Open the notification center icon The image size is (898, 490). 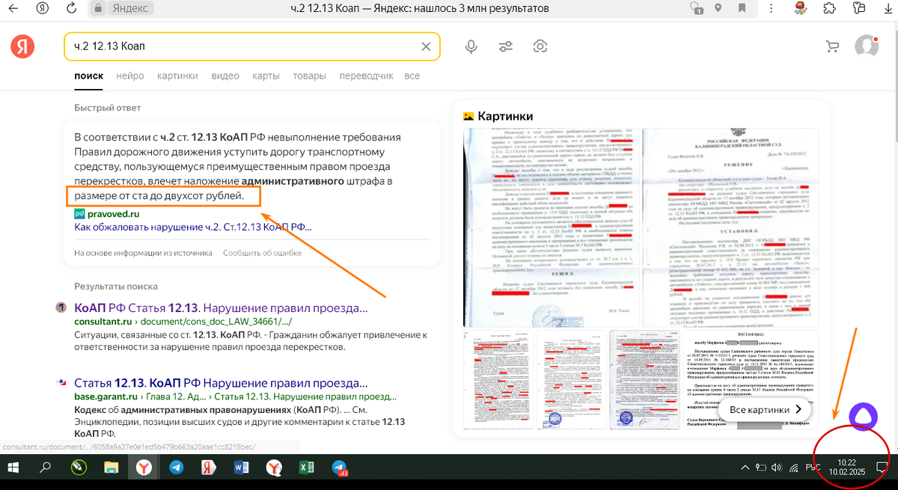click(881, 468)
